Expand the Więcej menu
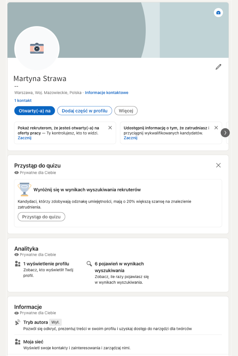 (126, 111)
